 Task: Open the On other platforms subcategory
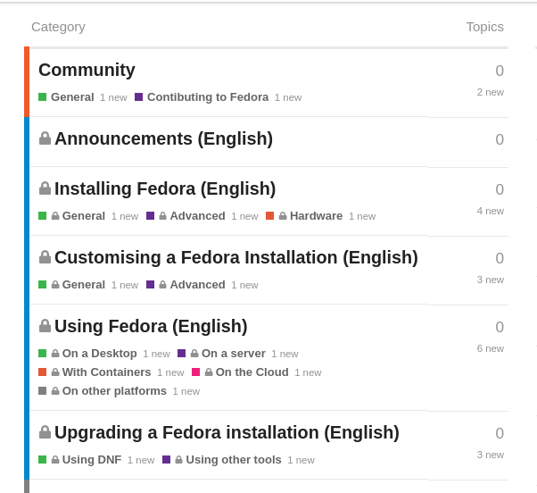tap(114, 391)
